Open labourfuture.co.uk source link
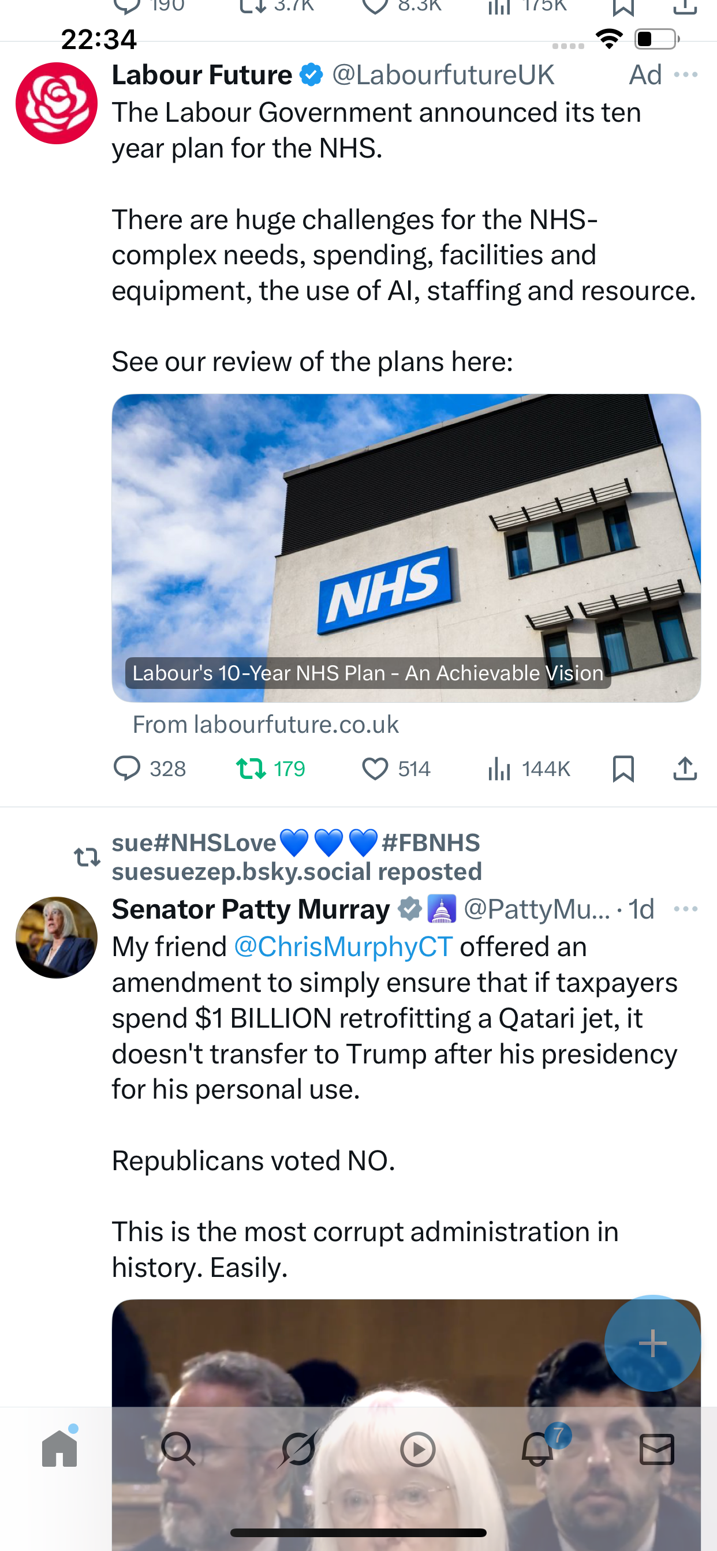The image size is (717, 1551). point(266,724)
